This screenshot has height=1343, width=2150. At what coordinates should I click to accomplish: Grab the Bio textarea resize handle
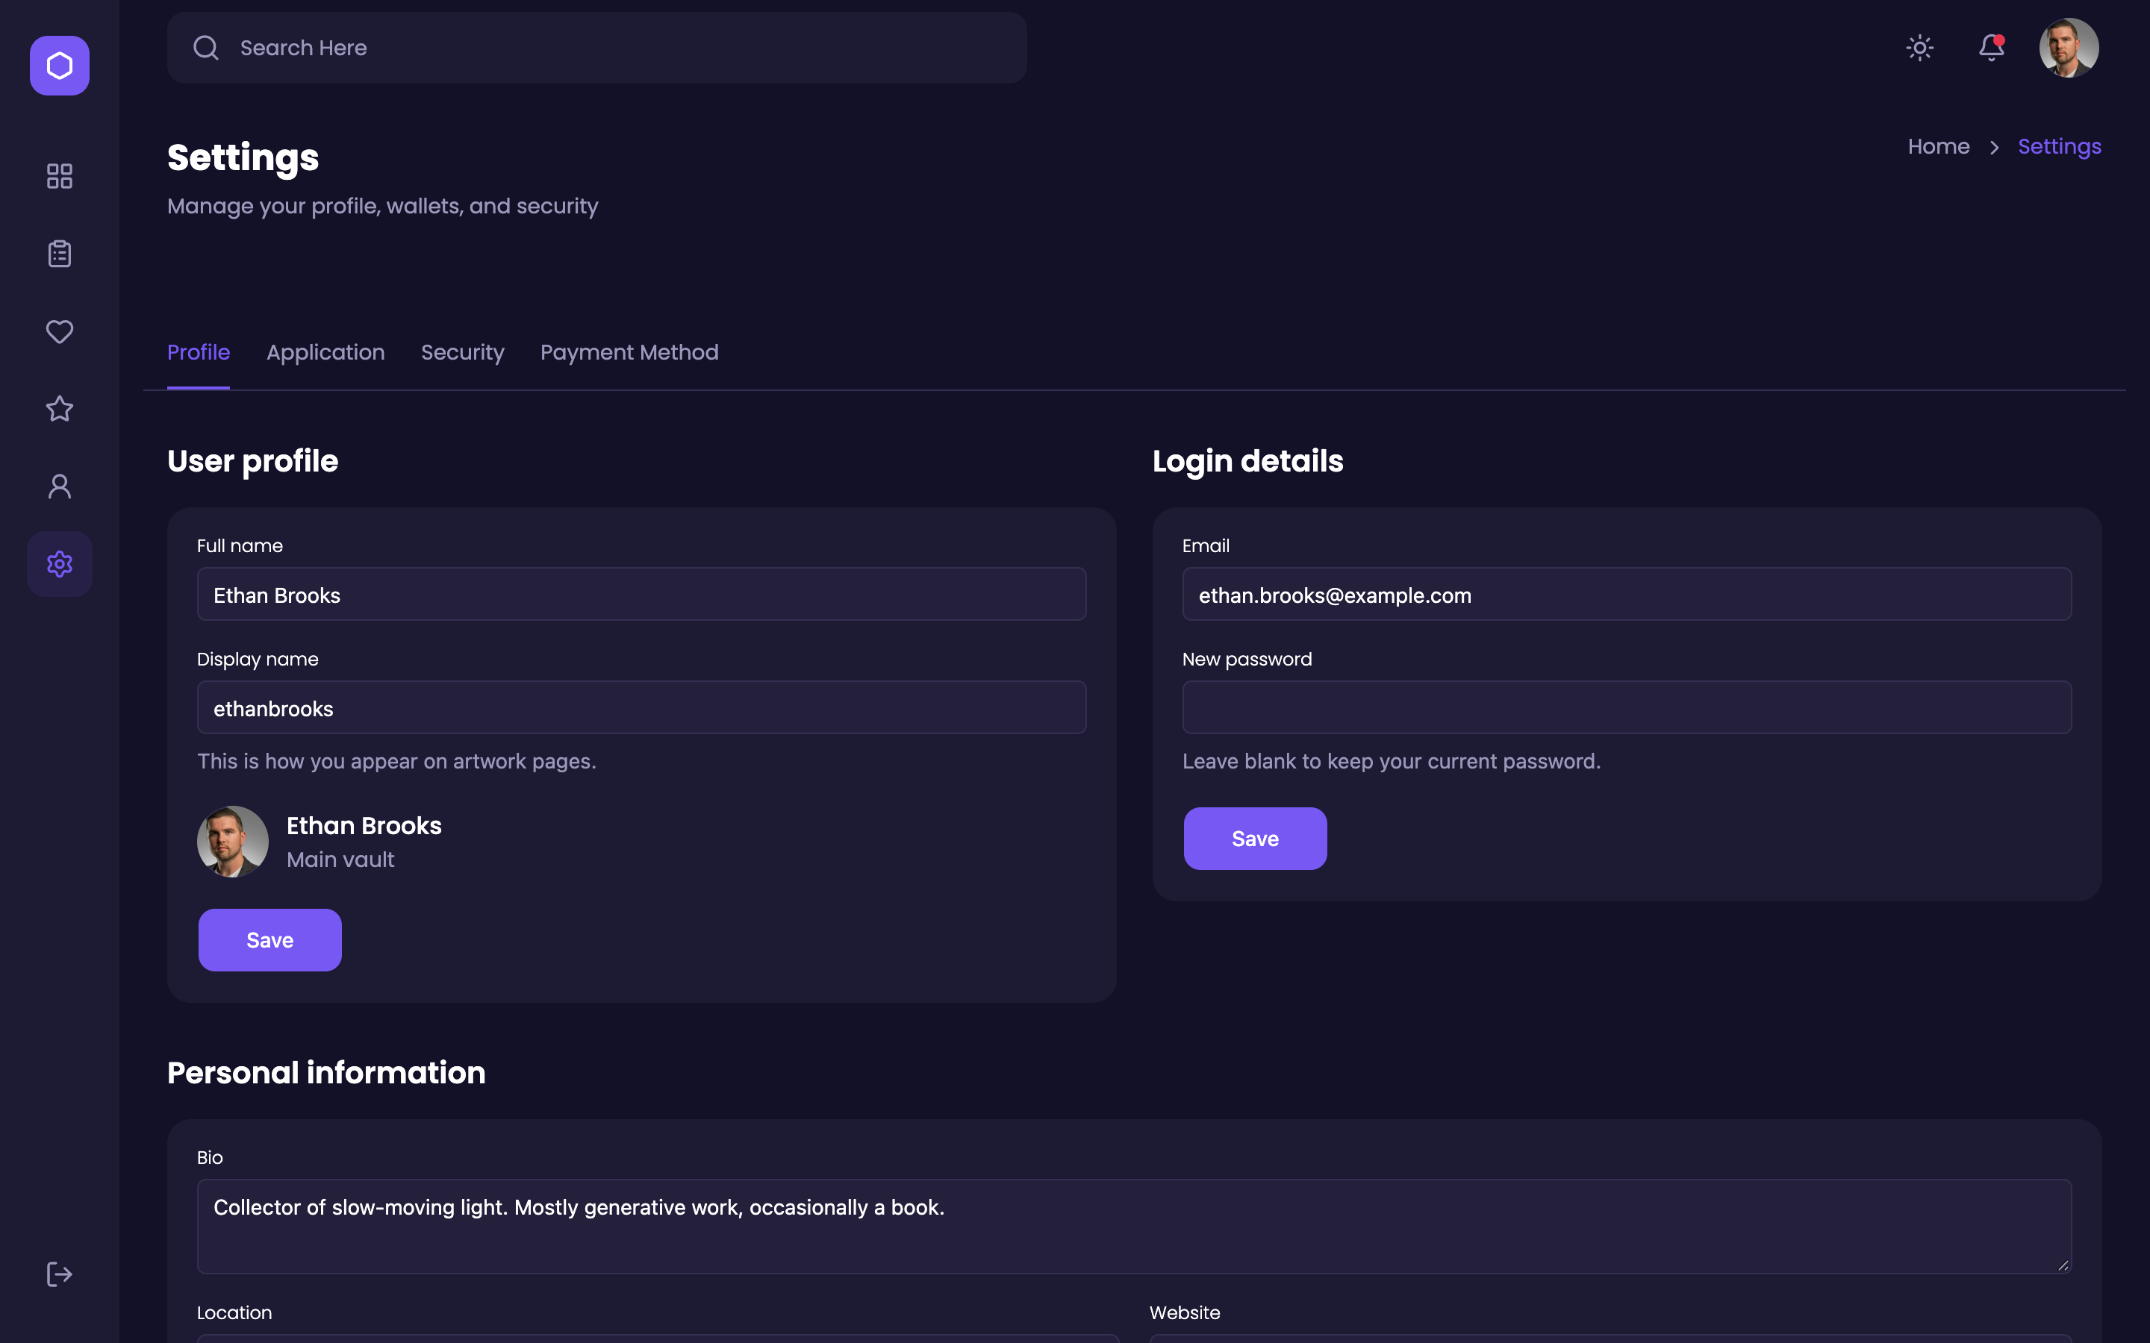coord(2063,1265)
